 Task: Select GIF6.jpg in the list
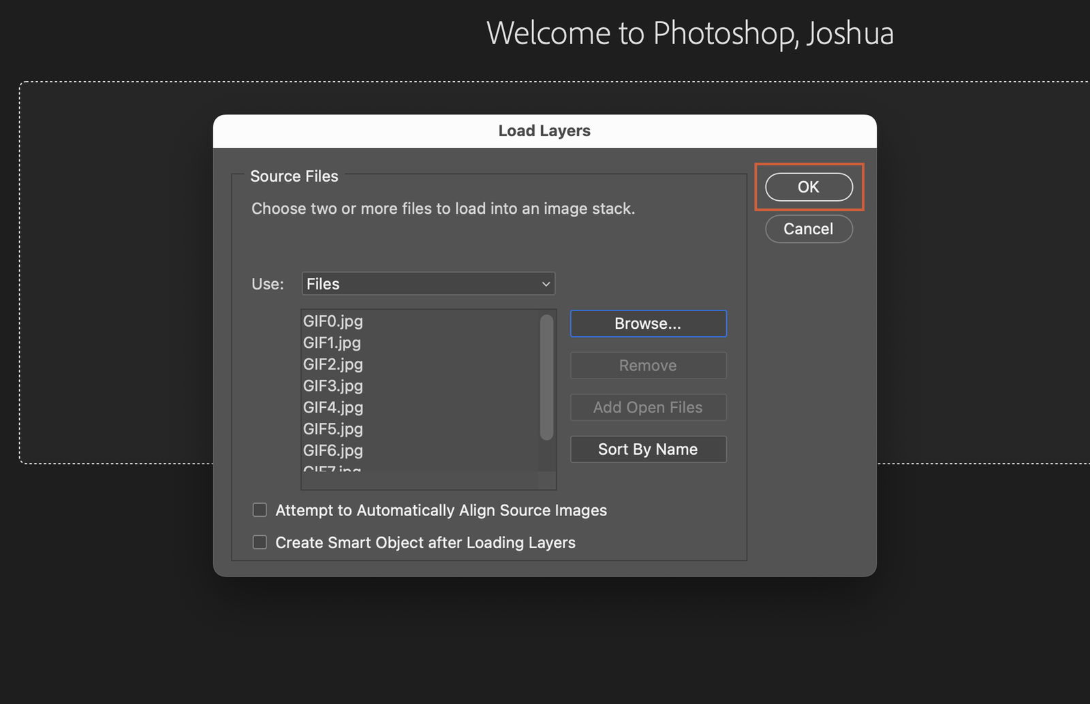(x=332, y=450)
